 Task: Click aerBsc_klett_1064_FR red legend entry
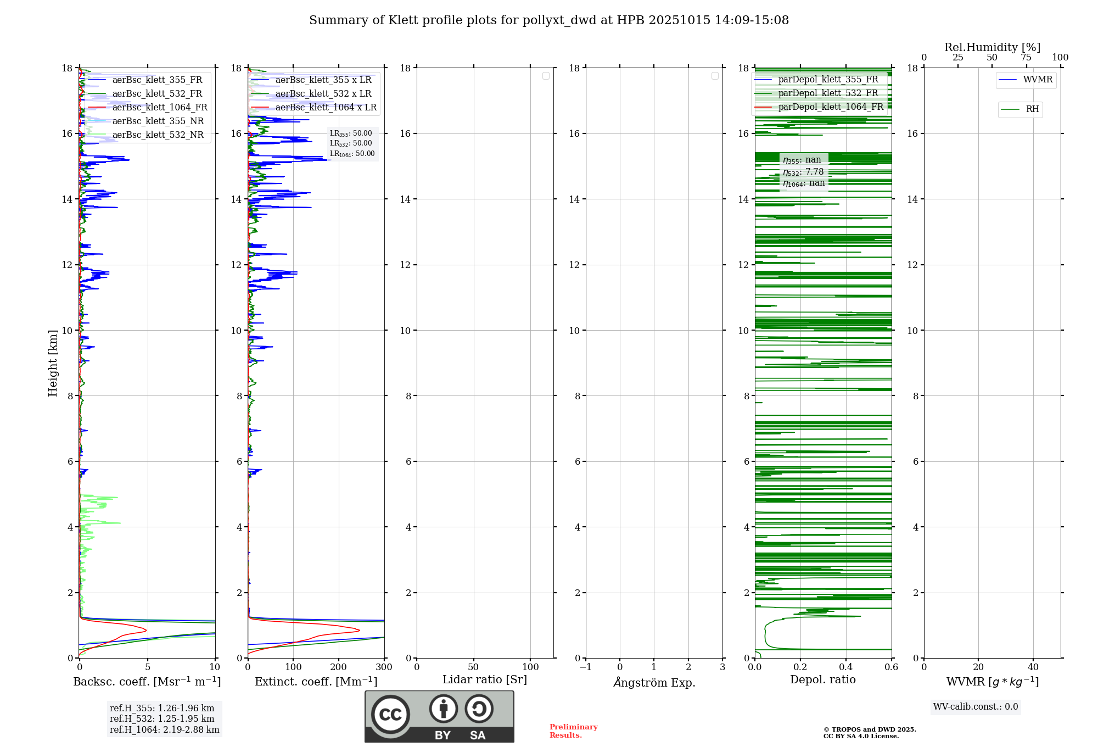coord(159,107)
